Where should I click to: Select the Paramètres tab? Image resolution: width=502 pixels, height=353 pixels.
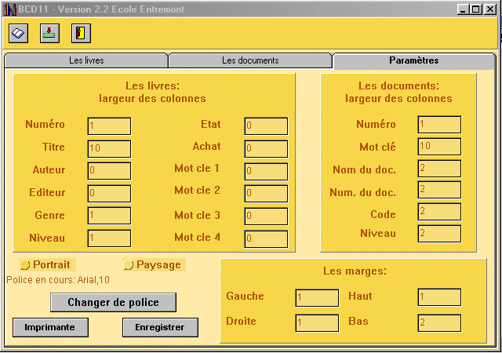[x=413, y=60]
